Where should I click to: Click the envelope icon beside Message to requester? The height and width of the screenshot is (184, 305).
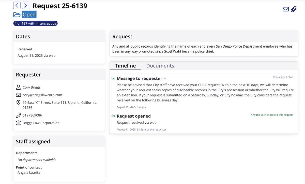(113, 78)
